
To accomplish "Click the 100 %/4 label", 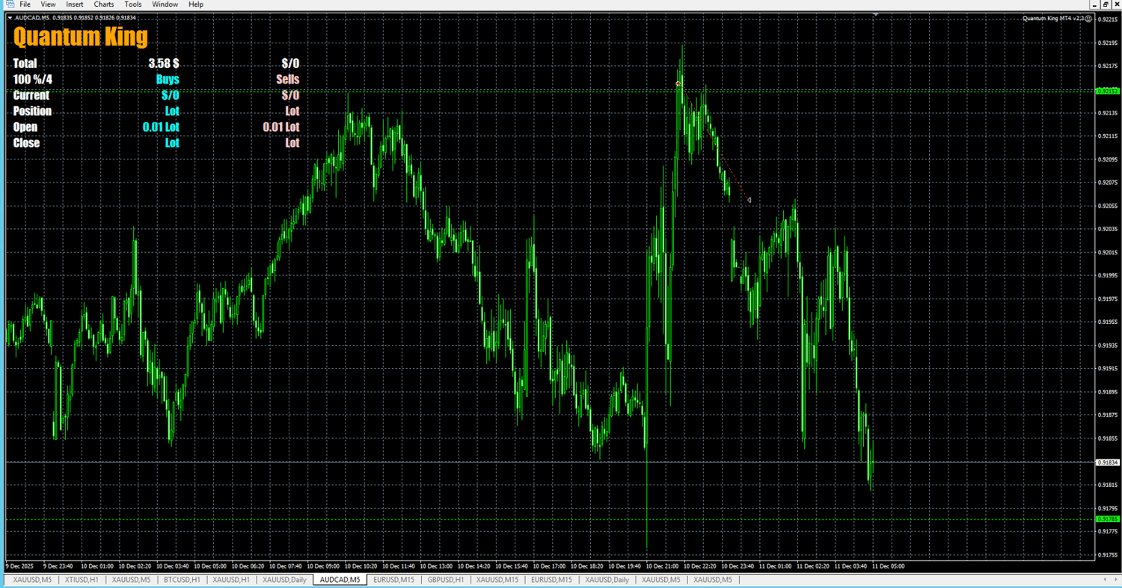I will pyautogui.click(x=33, y=79).
